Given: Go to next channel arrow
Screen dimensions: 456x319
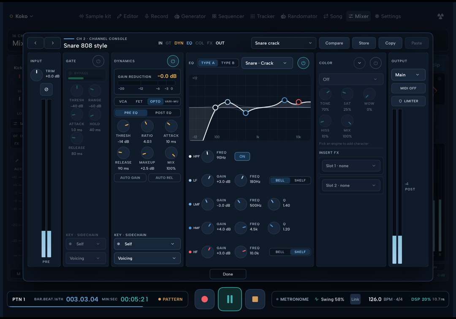Looking at the screenshot, I should coord(52,43).
